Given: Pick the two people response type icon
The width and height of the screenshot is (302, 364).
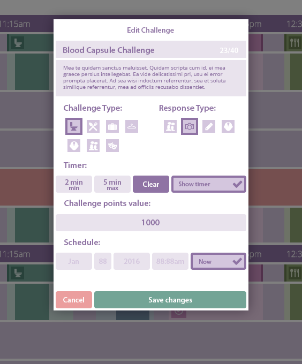Looking at the screenshot, I should (170, 126).
